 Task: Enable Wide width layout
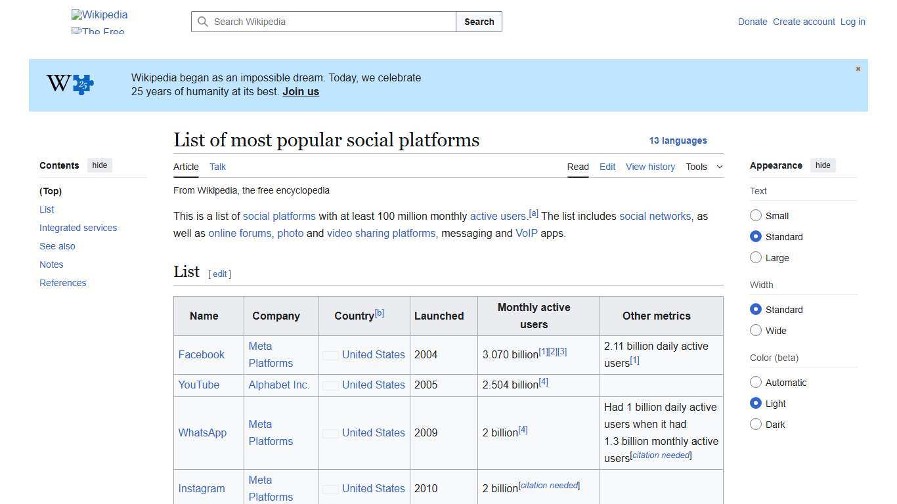756,330
